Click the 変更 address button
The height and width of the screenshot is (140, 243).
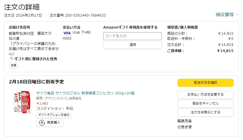coord(13,65)
